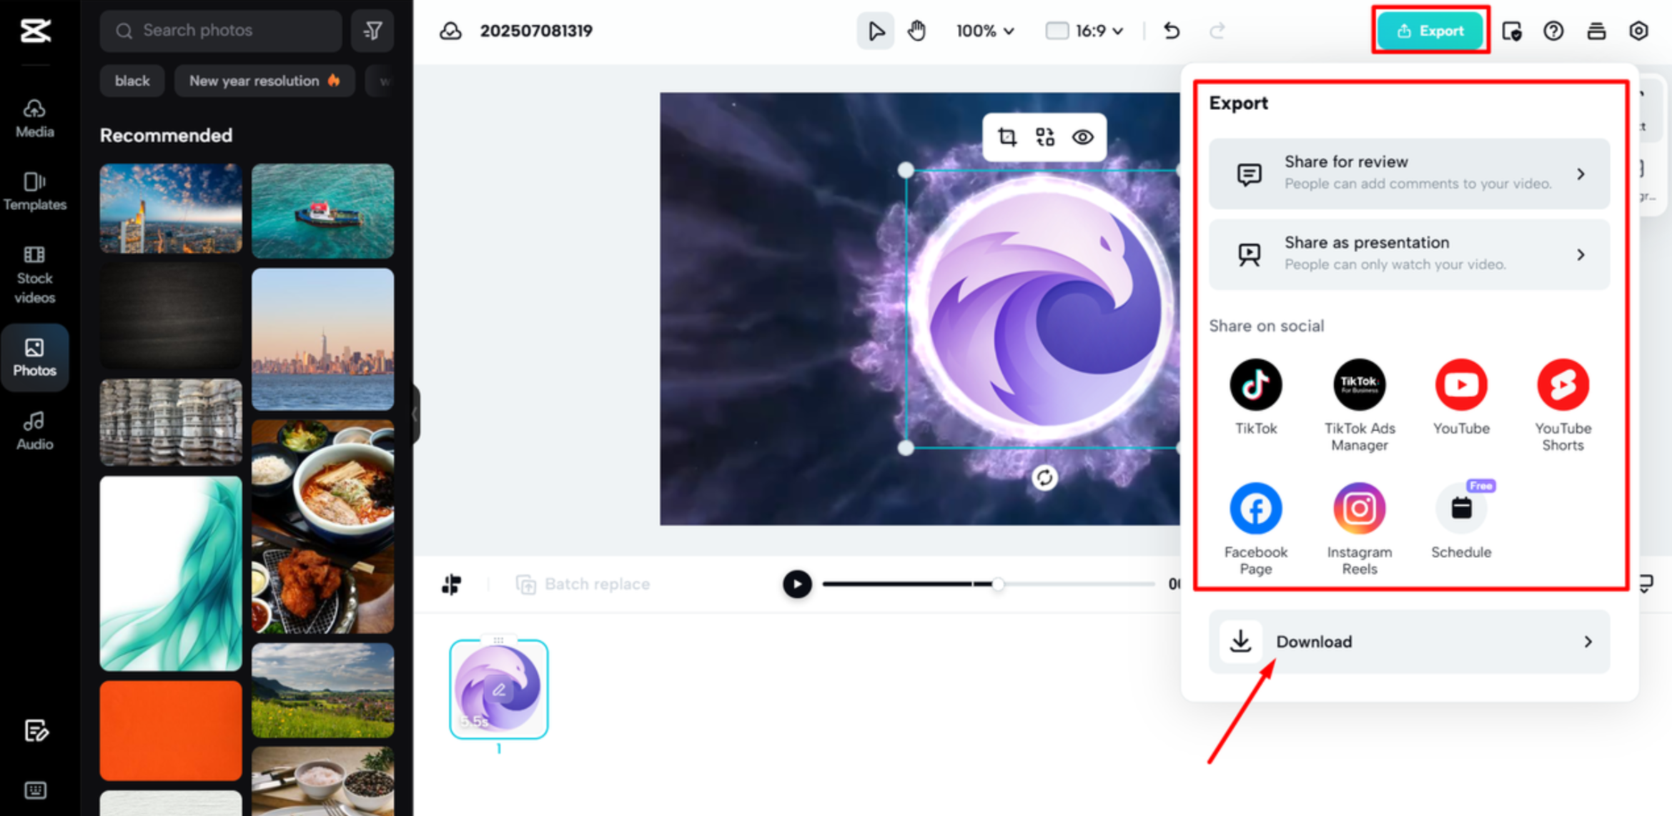1672x816 pixels.
Task: Open the 16:9 aspect ratio dropdown
Action: [1084, 31]
